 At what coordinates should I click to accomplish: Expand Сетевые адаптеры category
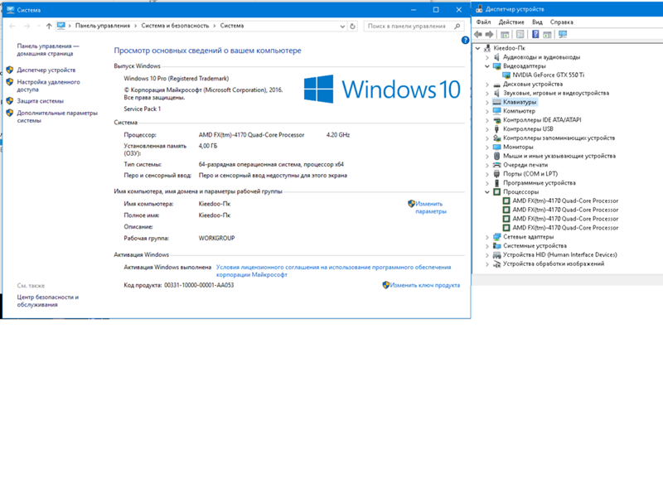(x=487, y=237)
